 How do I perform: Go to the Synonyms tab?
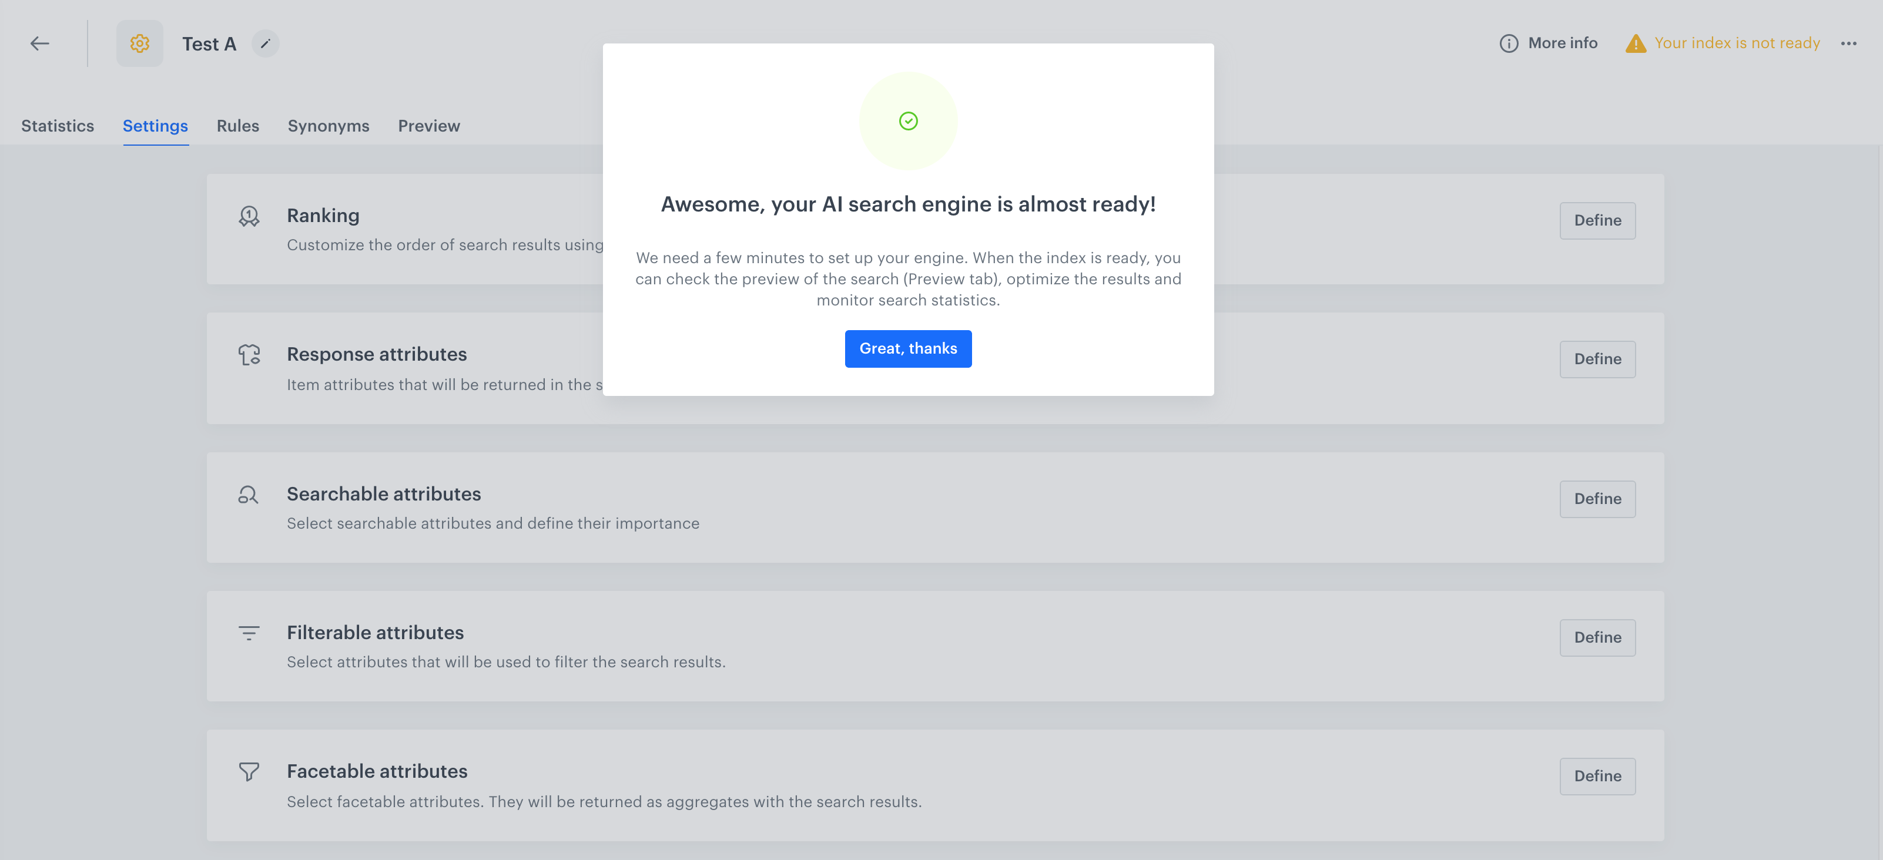328,126
